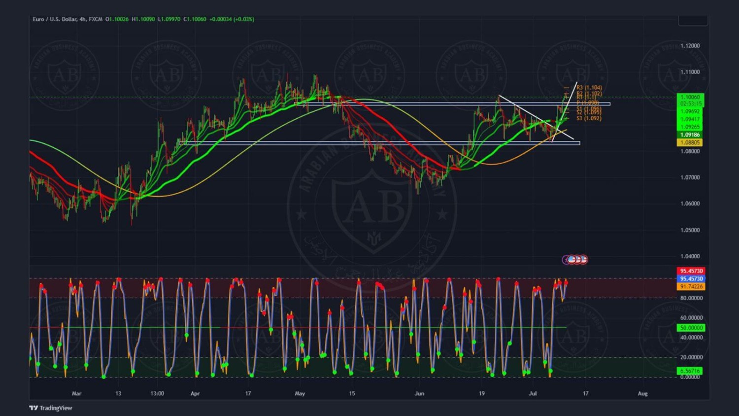The width and height of the screenshot is (739, 416).
Task: Select the close value C1.10060
Action: (195, 19)
